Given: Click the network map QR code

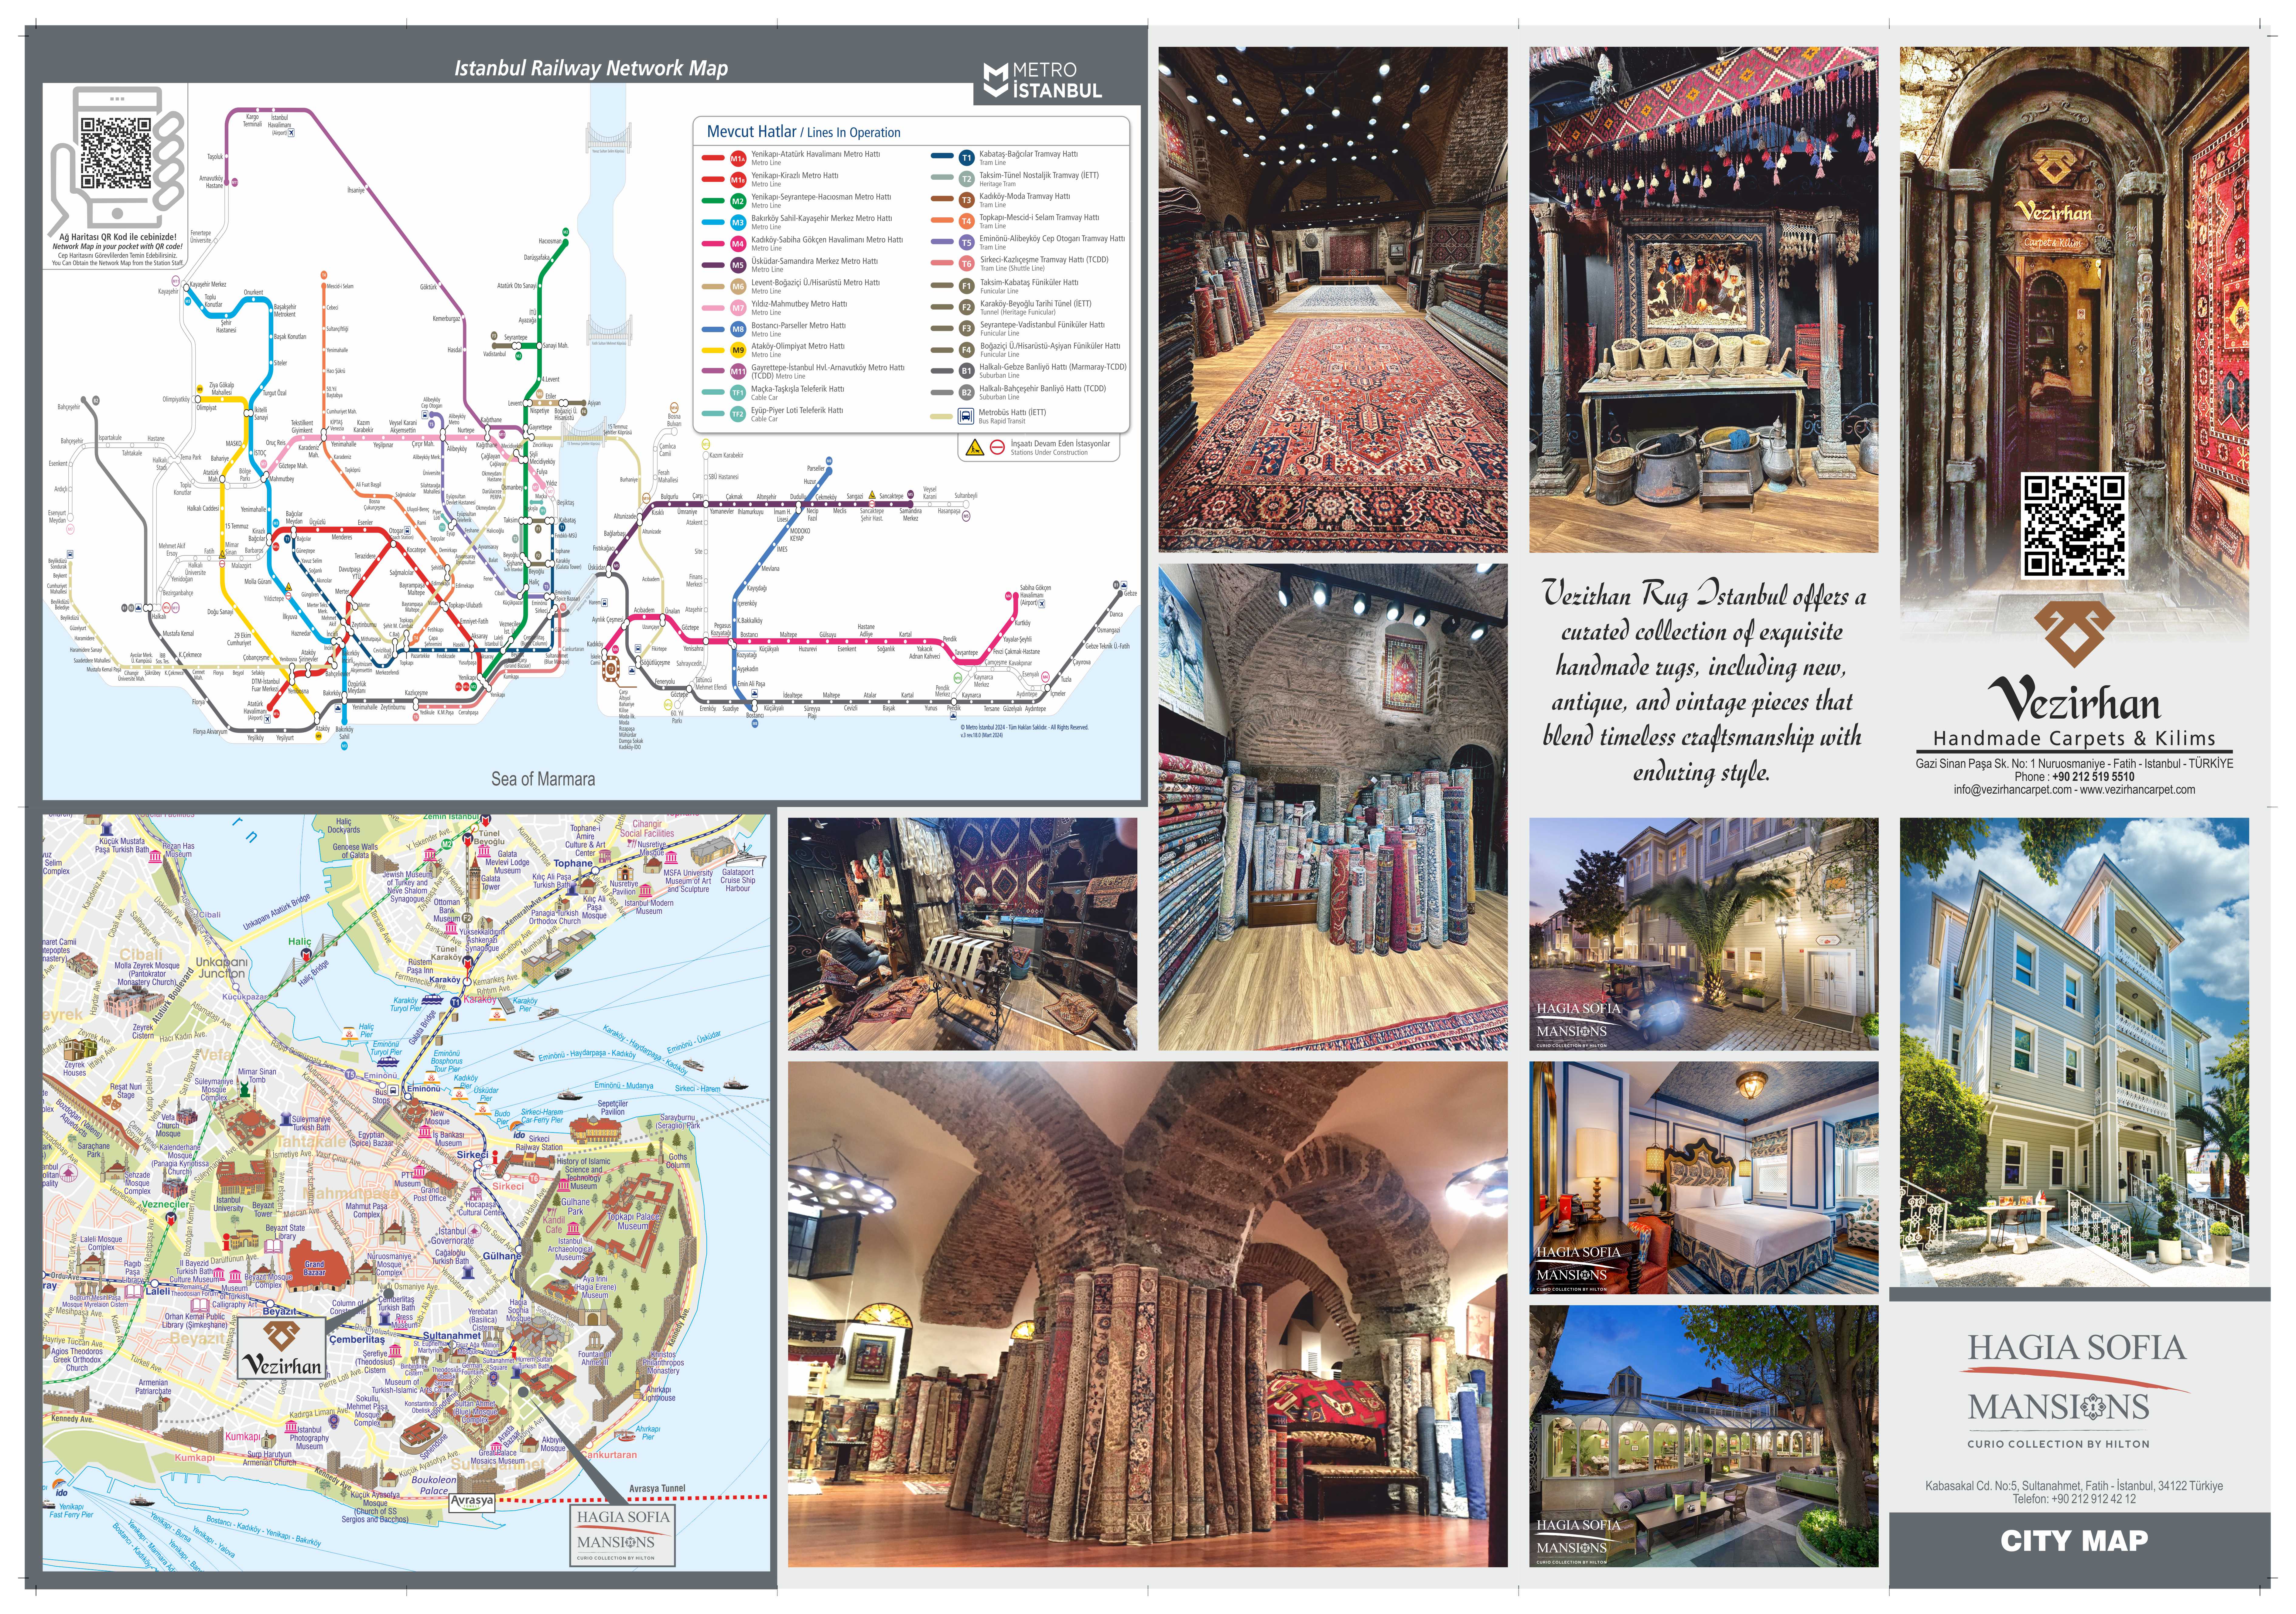Looking at the screenshot, I should pyautogui.click(x=116, y=153).
